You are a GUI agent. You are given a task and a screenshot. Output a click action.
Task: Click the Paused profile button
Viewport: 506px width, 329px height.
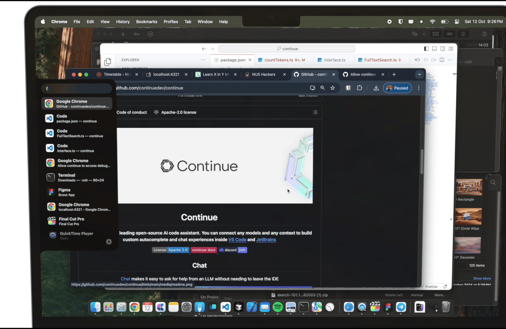(x=397, y=88)
